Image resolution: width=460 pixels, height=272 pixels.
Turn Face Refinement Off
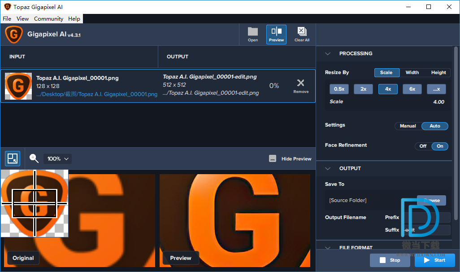pos(423,146)
